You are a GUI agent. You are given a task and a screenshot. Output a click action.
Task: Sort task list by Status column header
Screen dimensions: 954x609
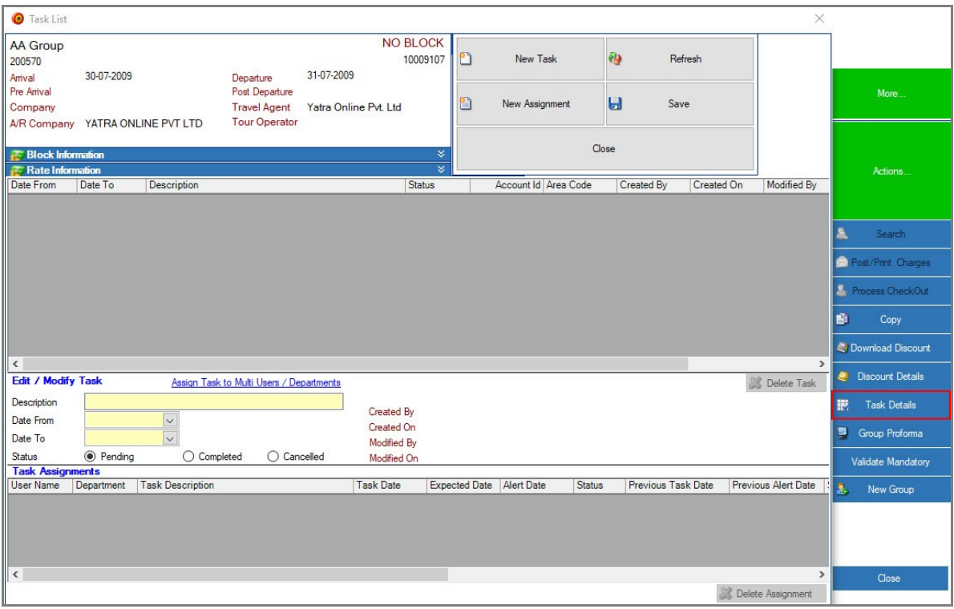pos(421,185)
